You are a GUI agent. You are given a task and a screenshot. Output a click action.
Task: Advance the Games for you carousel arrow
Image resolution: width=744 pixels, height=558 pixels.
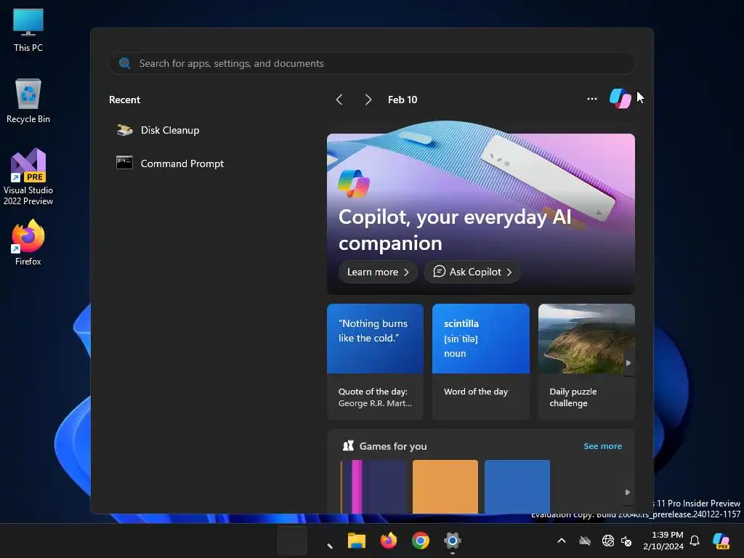[628, 493]
